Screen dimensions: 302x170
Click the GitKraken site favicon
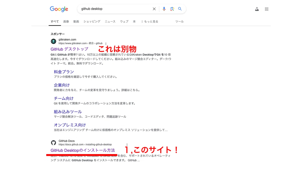[x=53, y=41]
